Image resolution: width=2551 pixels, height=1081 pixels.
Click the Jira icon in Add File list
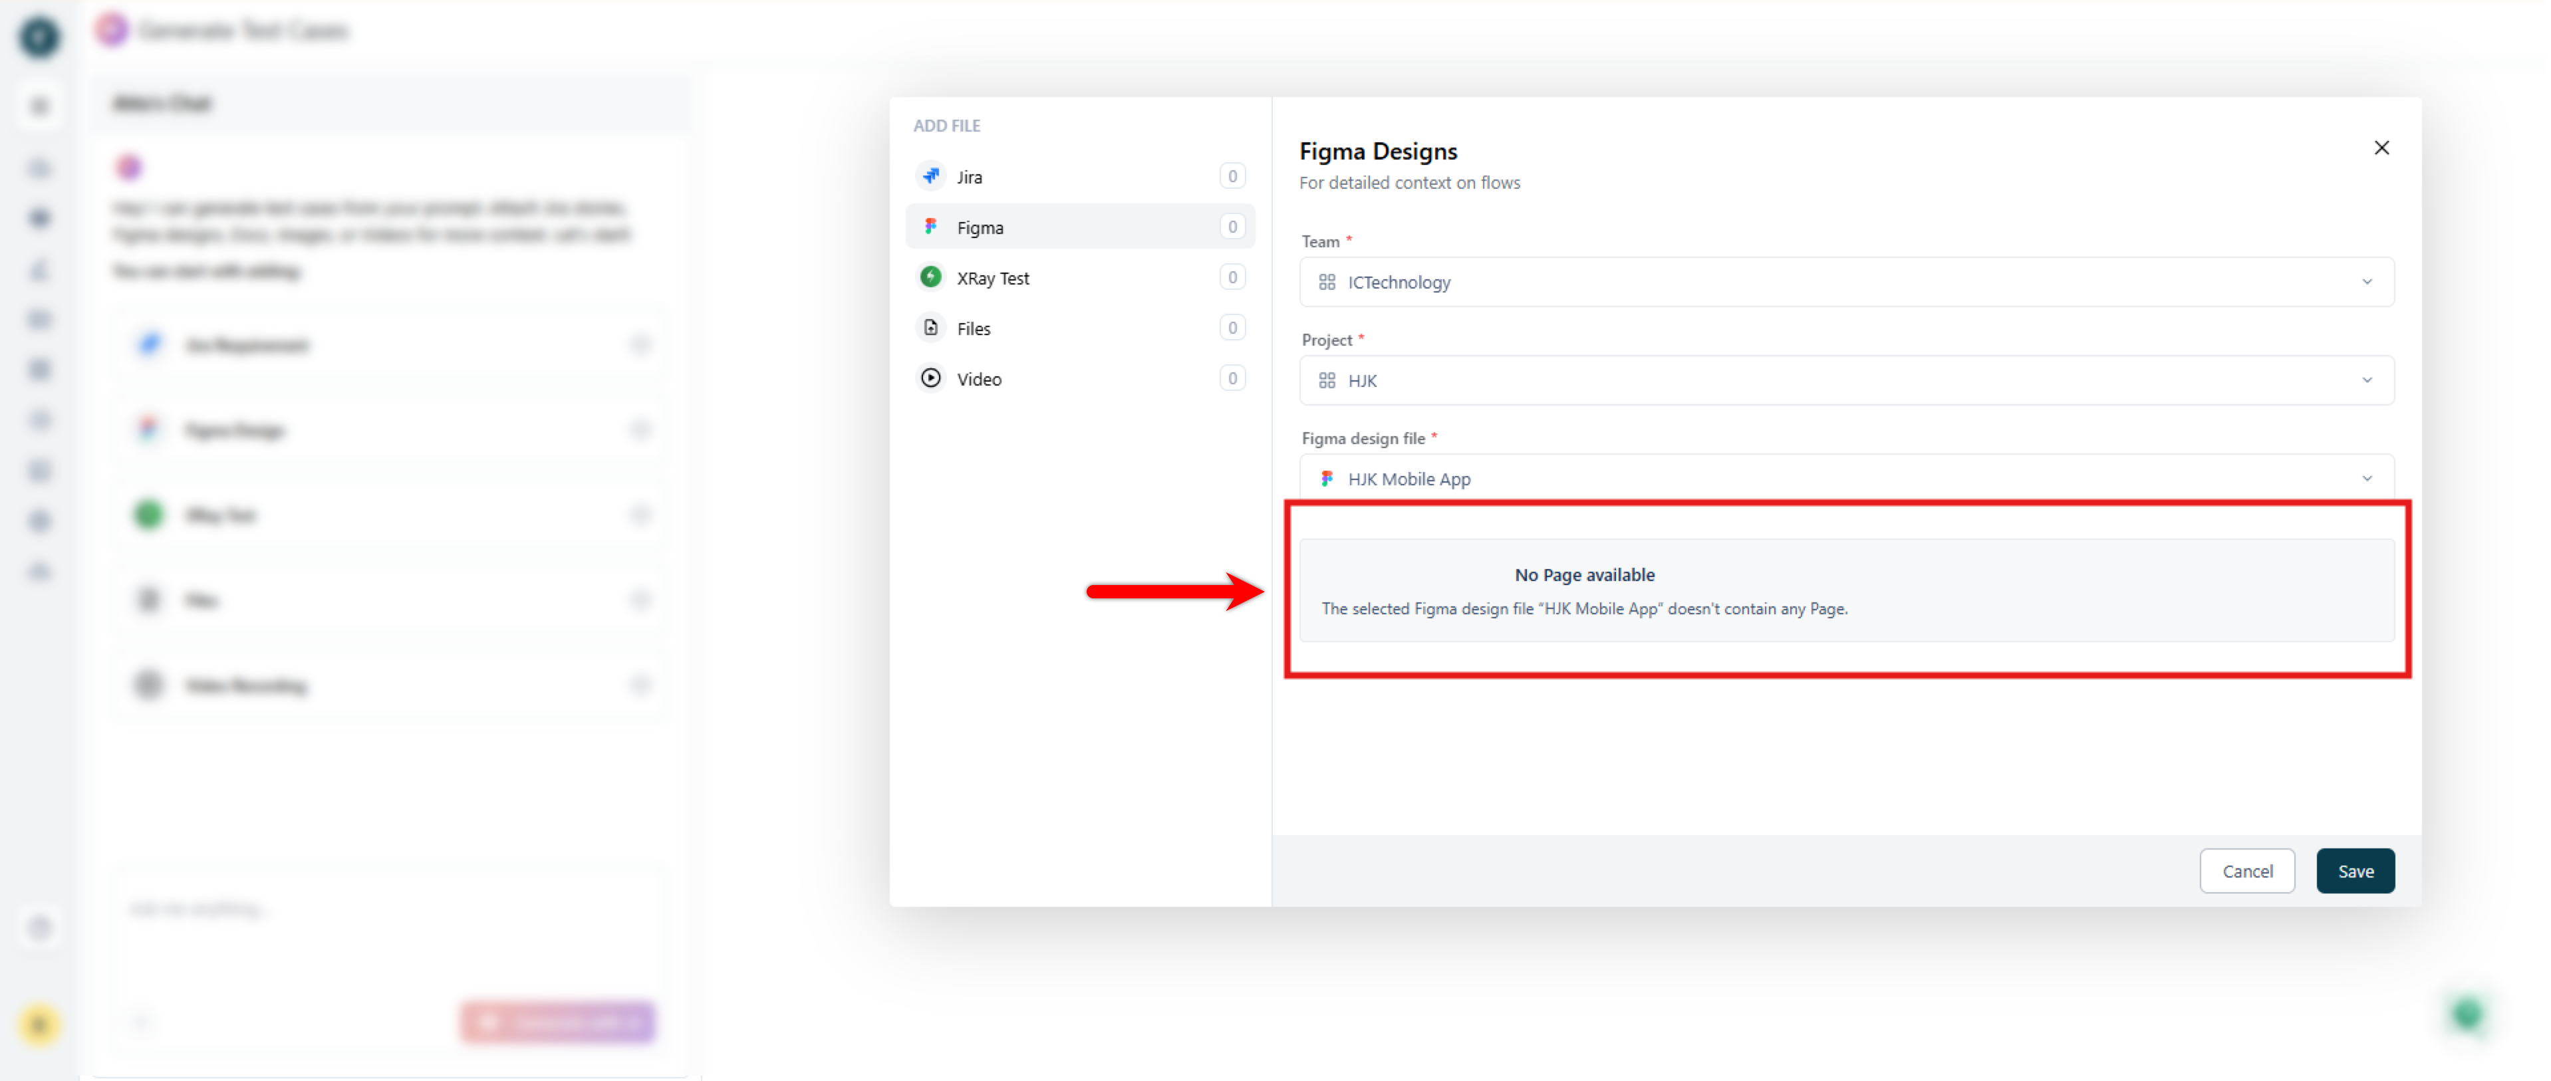coord(931,176)
